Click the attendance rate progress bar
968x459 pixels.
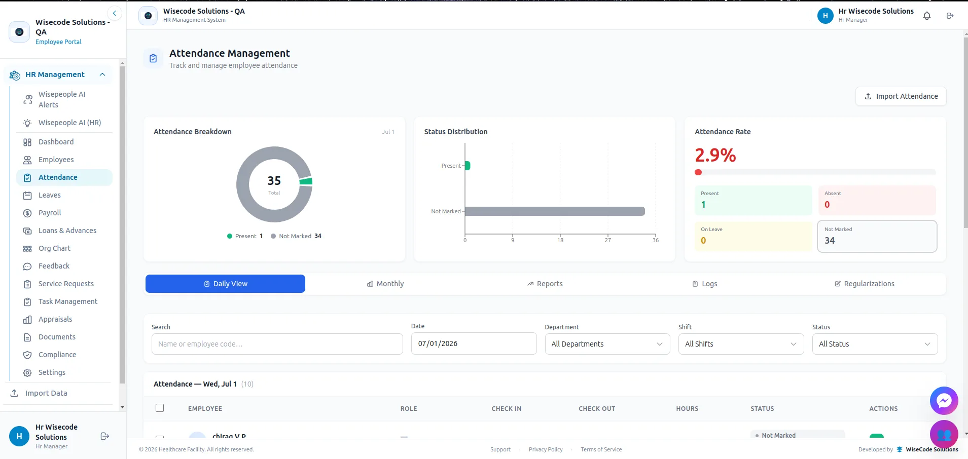pyautogui.click(x=815, y=172)
